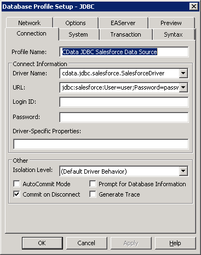This screenshot has height=255, width=201.
Task: Click the 'Database Profile Setup - JDBC' title
Action: pyautogui.click(x=48, y=7)
